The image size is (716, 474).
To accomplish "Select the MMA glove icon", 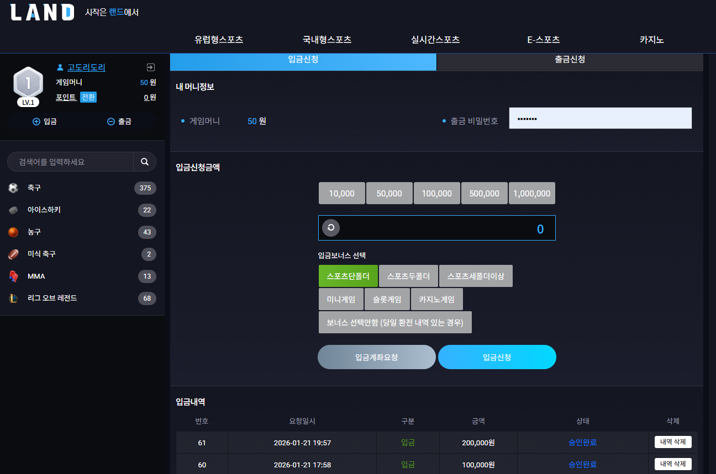I will click(13, 276).
